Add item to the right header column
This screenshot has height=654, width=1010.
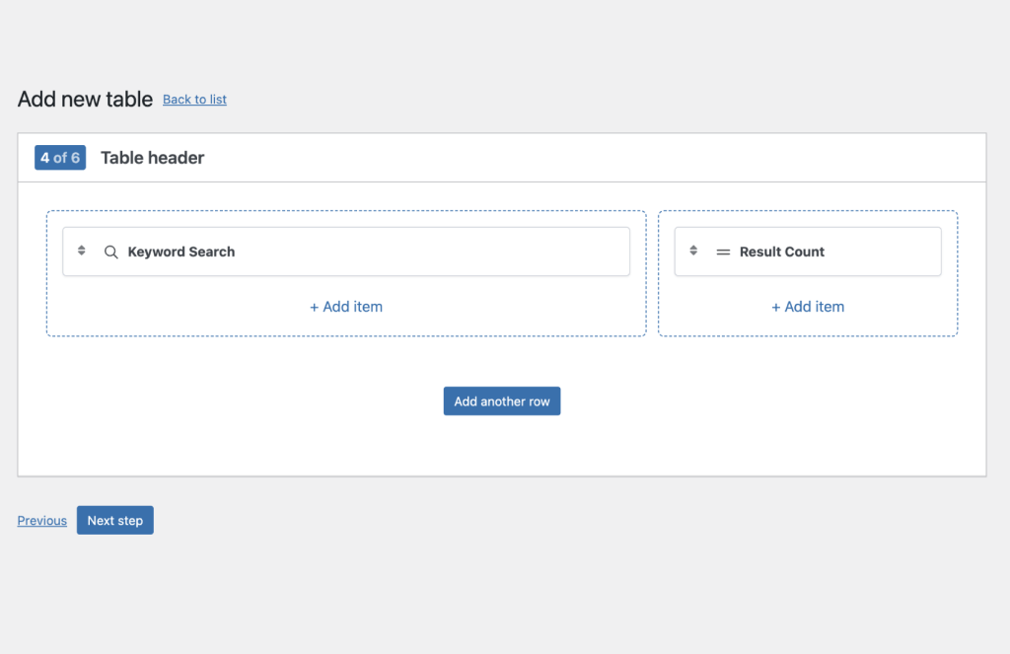[808, 307]
